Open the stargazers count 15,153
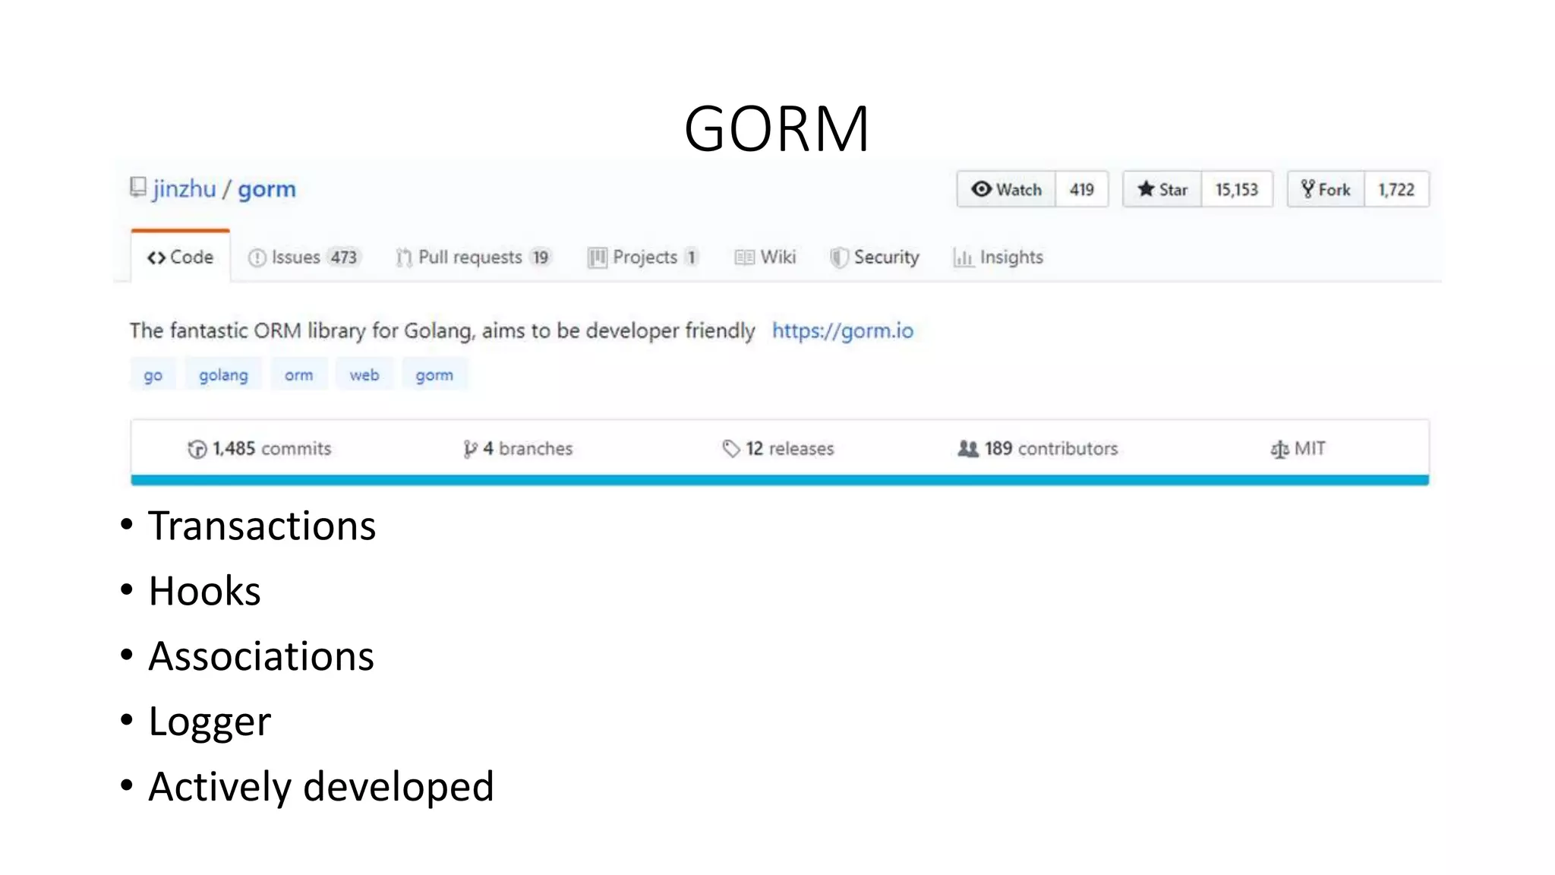 (x=1237, y=189)
